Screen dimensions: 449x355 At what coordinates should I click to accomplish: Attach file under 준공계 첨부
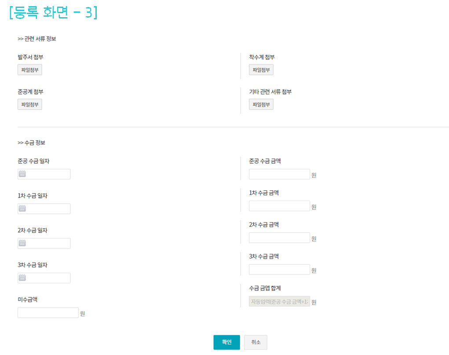30,104
